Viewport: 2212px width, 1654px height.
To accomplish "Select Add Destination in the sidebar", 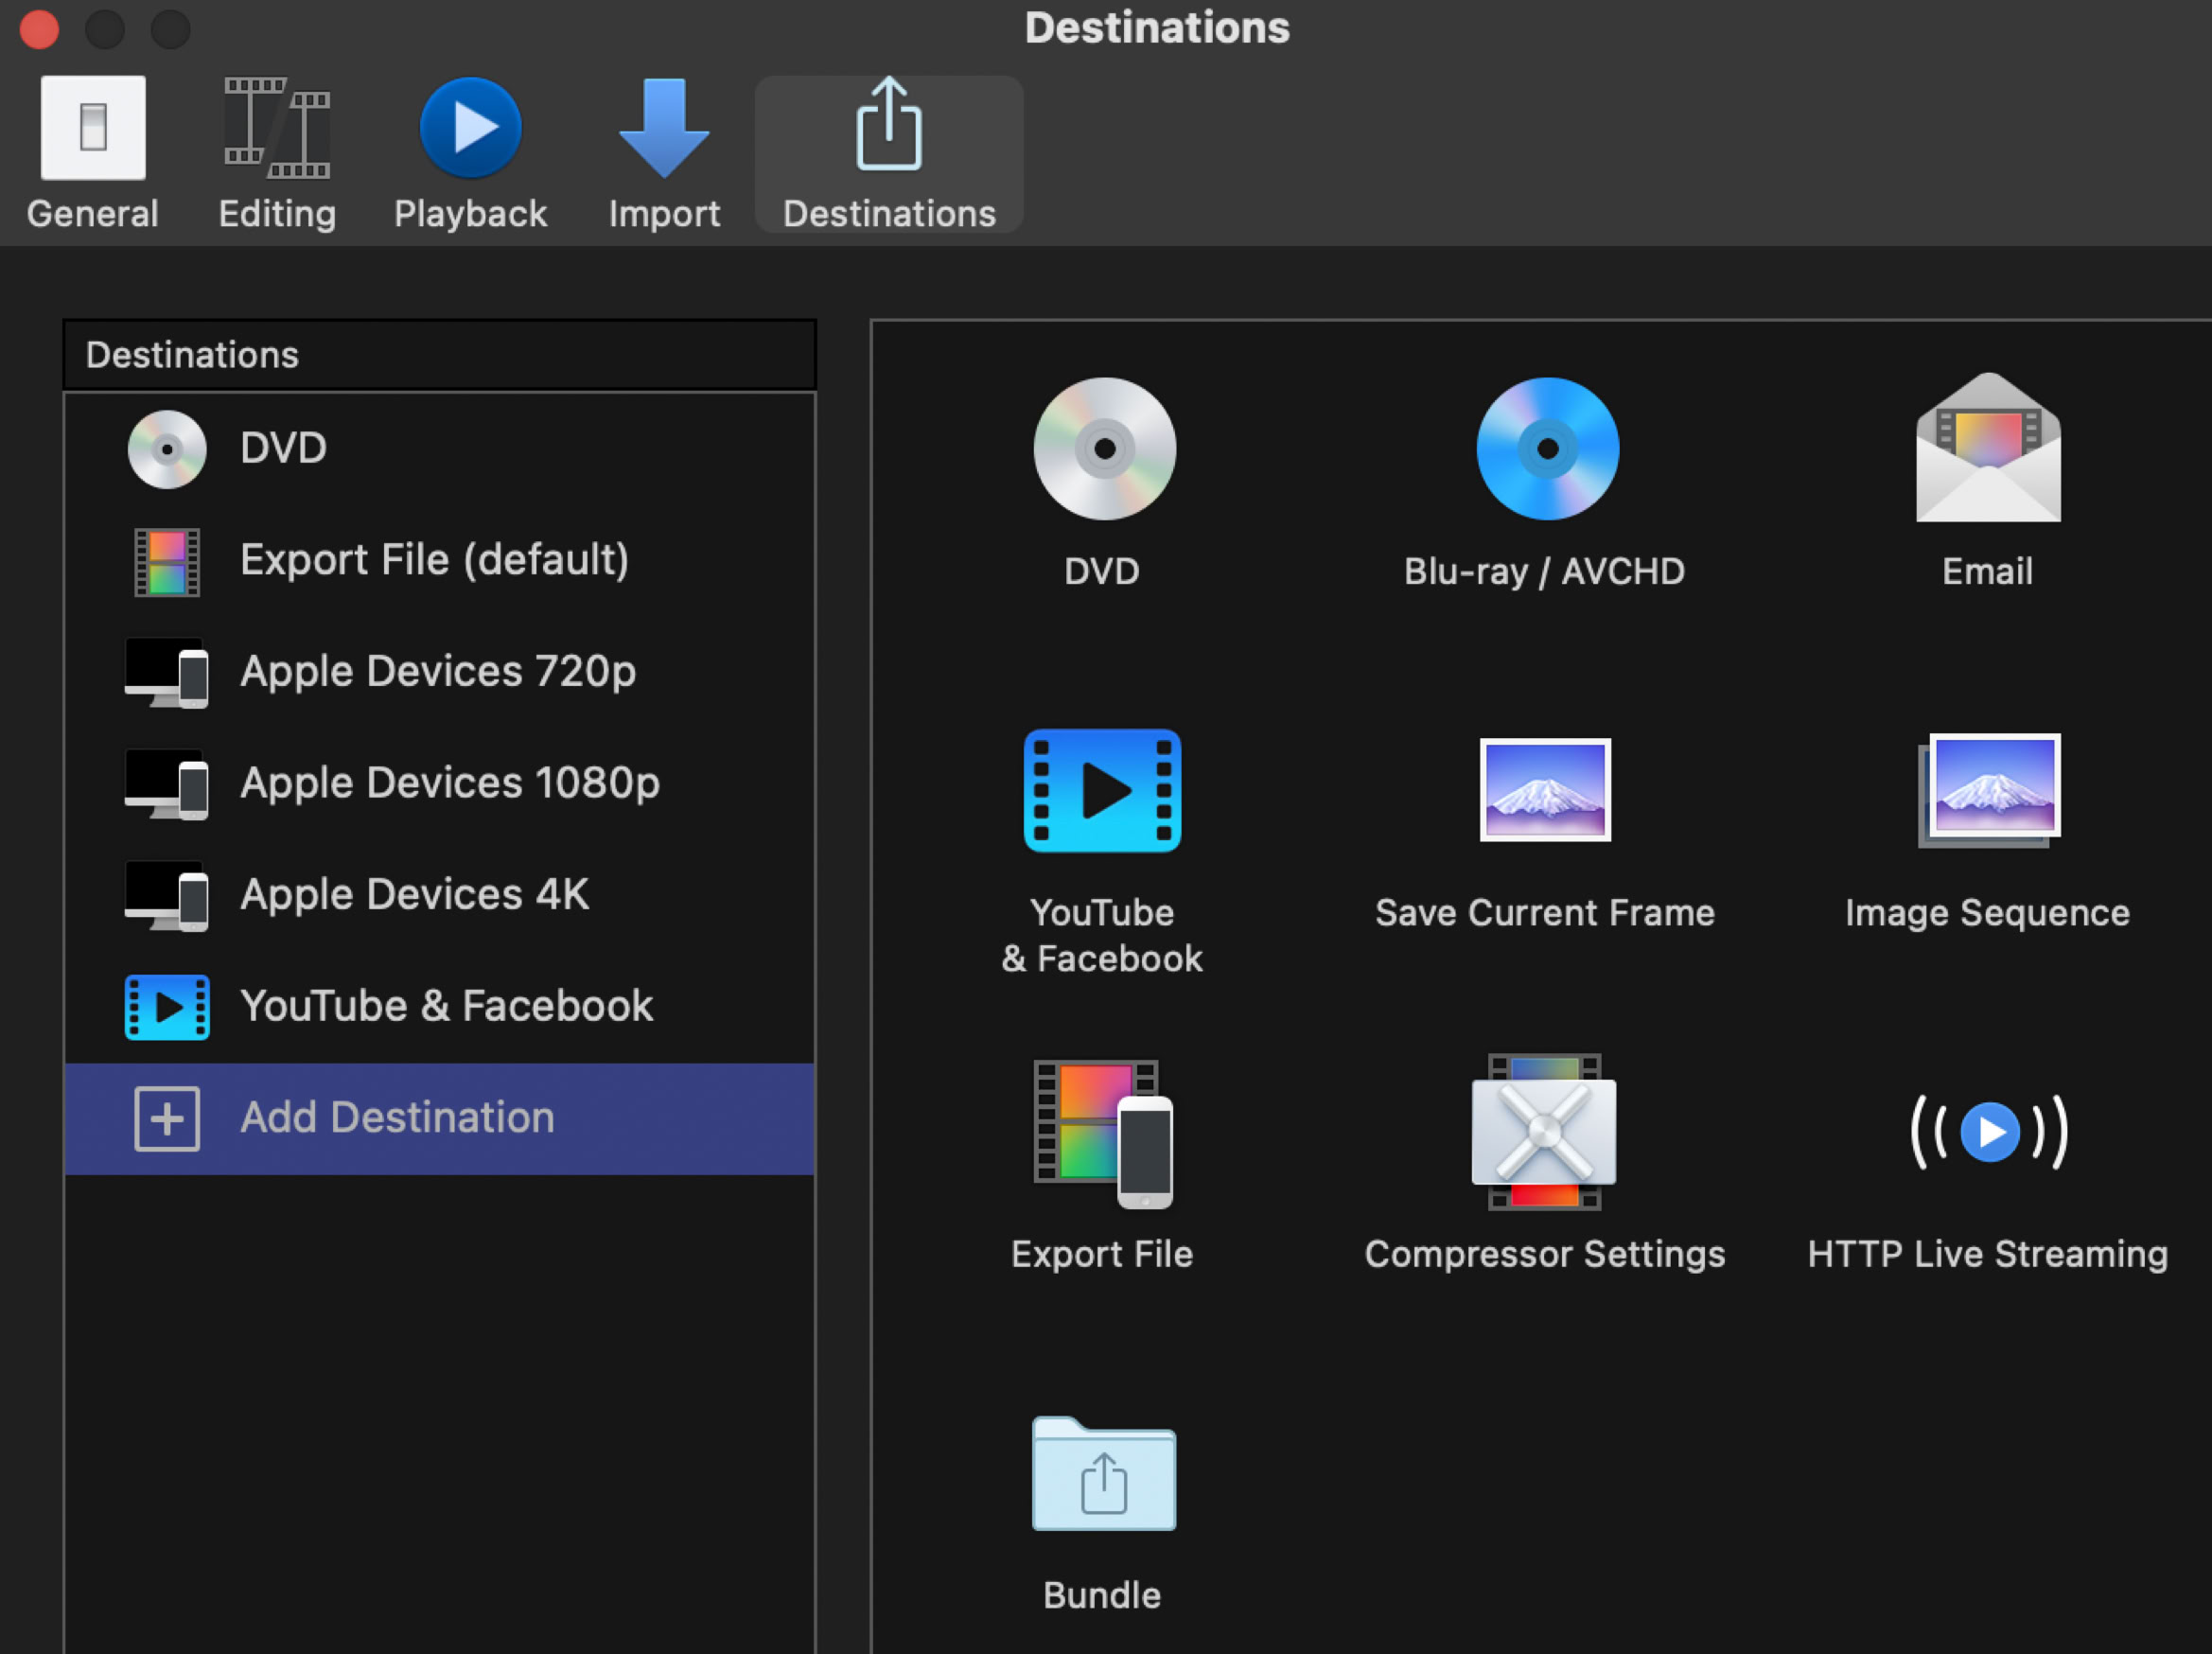I will pyautogui.click(x=396, y=1118).
